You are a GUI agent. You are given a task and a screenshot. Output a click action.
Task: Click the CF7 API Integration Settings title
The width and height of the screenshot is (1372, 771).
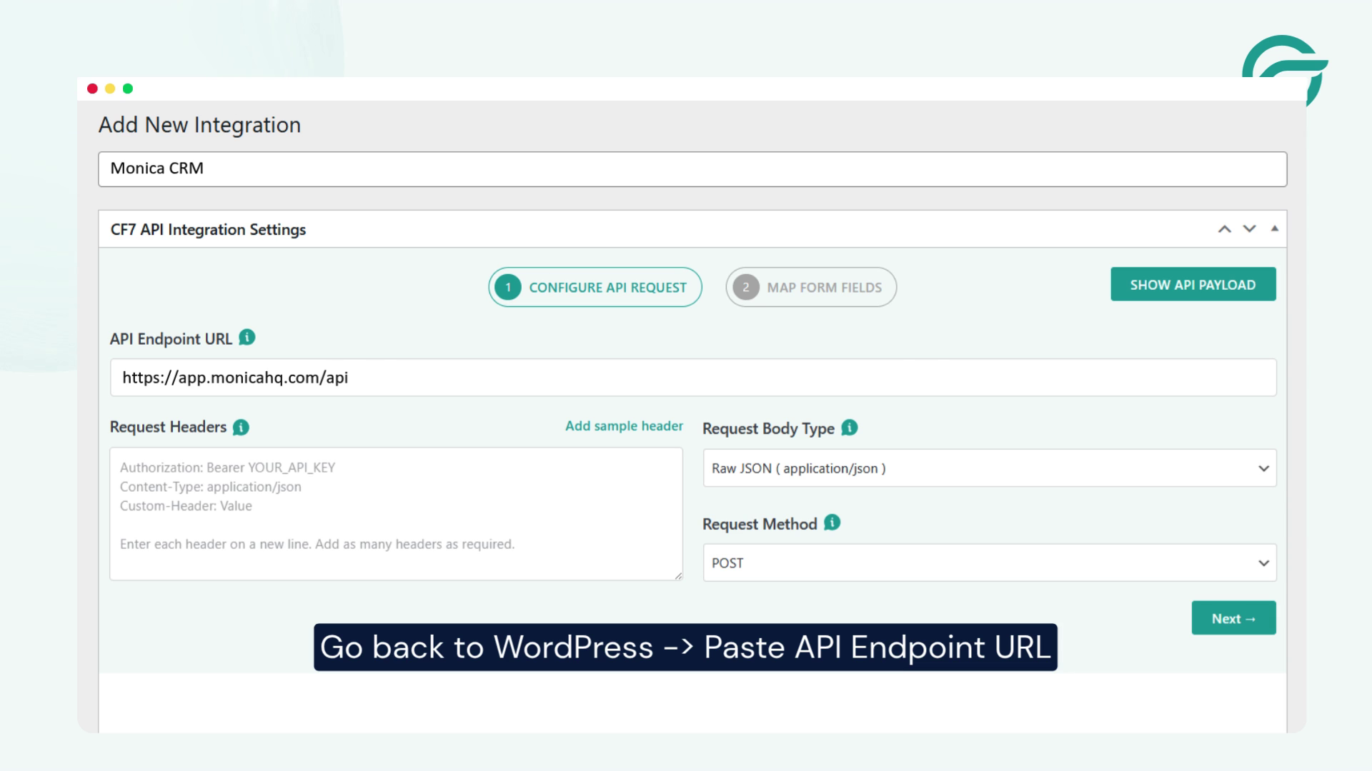click(x=208, y=229)
